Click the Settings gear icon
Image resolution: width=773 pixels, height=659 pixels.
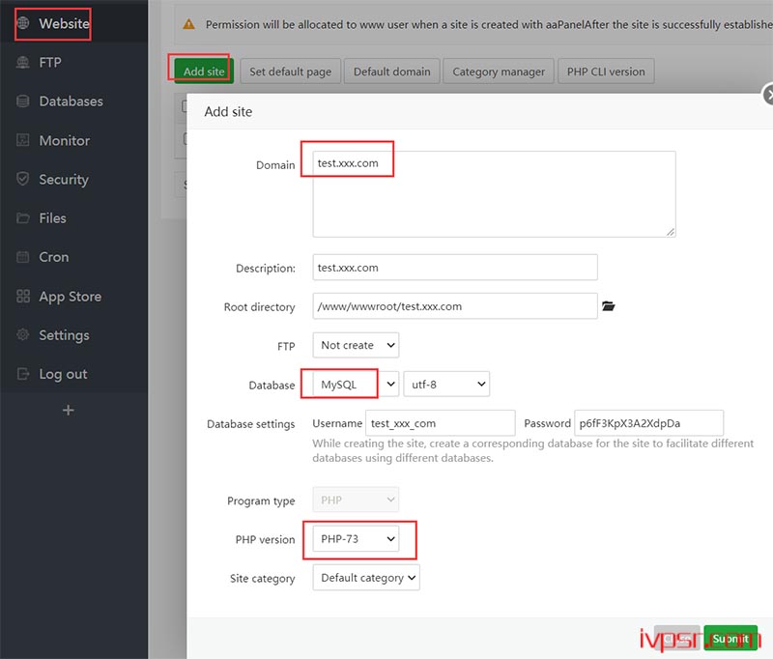[23, 334]
